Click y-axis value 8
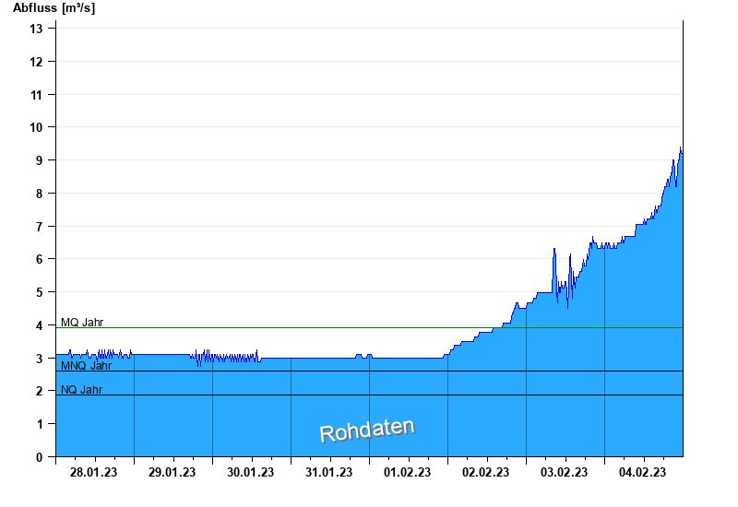738x507 pixels. (x=39, y=194)
